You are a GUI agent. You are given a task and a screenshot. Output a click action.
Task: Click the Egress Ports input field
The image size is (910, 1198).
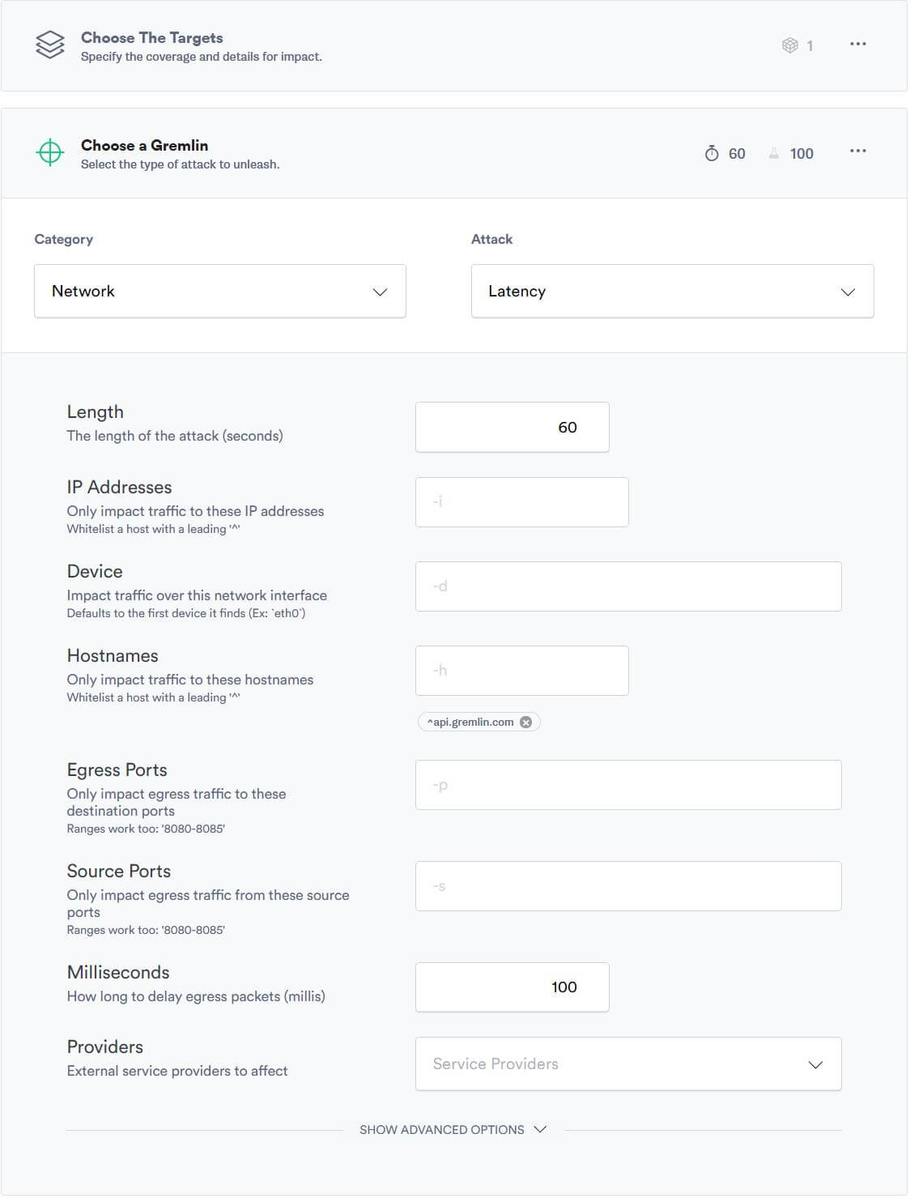click(628, 784)
